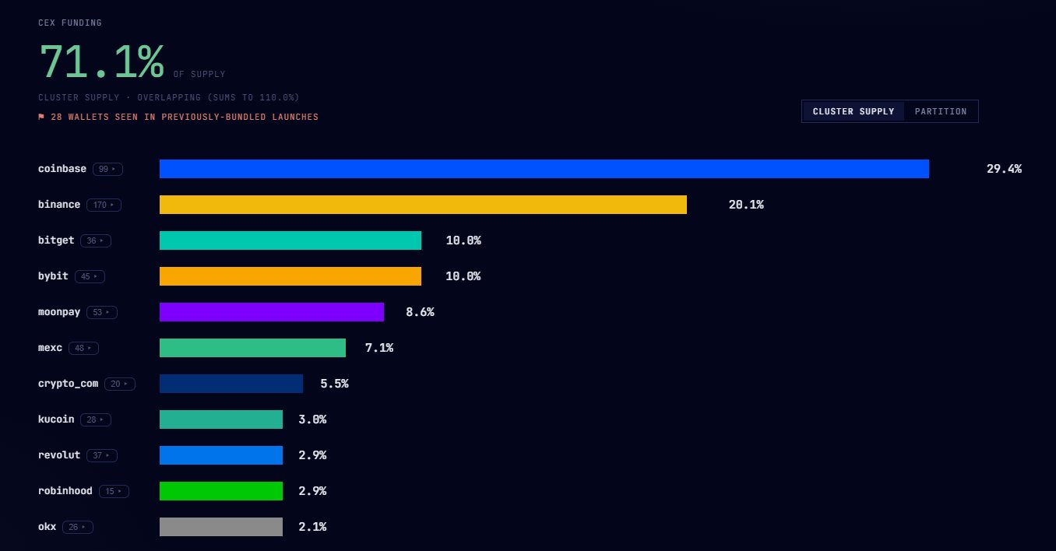Expand moonpay's 53 wallets badge

(x=102, y=312)
